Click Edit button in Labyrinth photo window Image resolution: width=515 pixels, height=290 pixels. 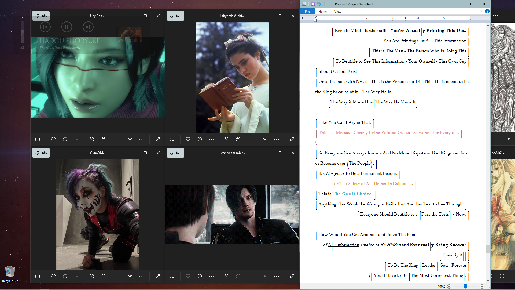pos(175,16)
